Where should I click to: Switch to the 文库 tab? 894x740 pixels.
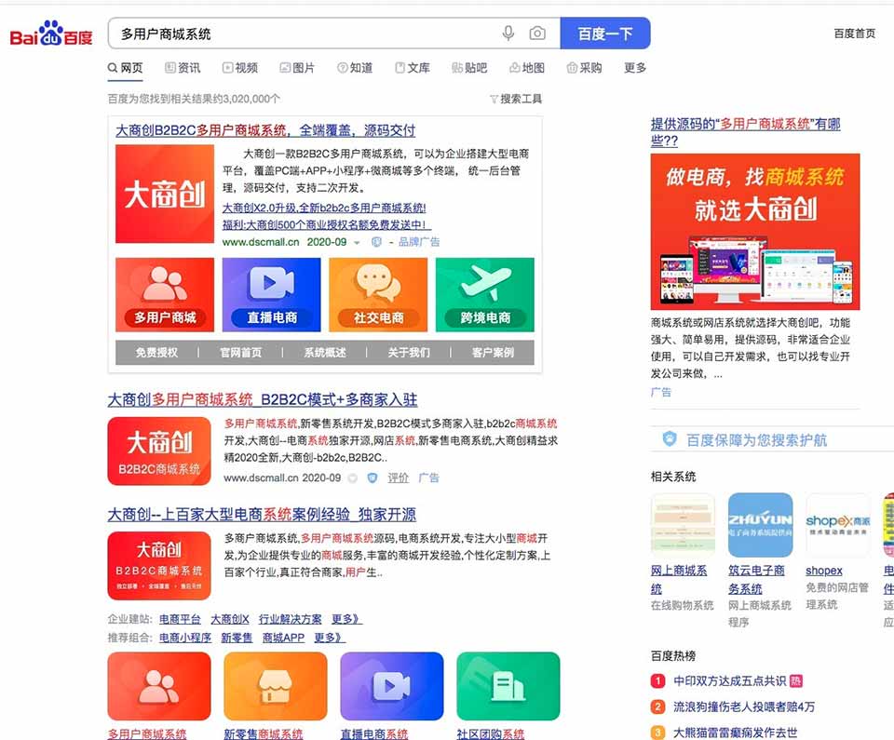point(413,68)
